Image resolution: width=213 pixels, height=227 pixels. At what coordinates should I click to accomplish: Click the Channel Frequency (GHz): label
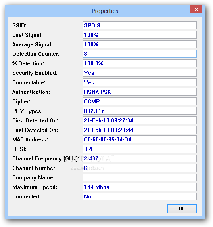point(46,159)
